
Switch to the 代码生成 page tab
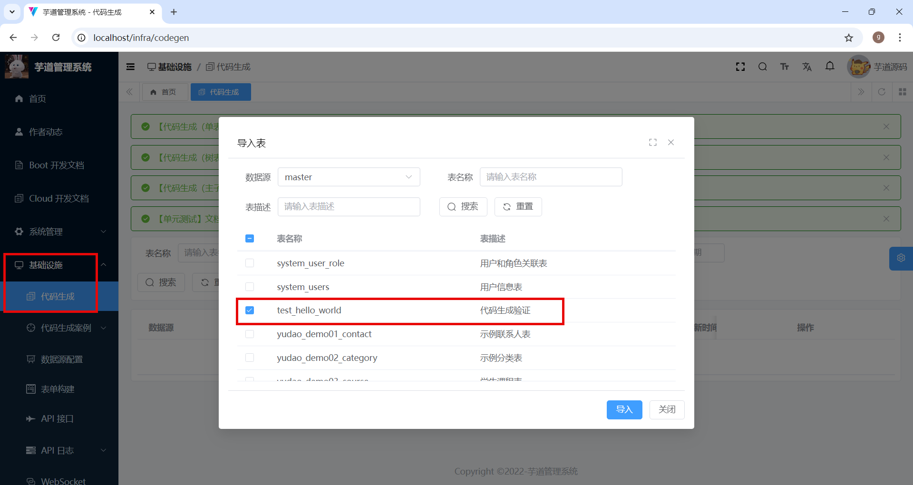coord(220,92)
